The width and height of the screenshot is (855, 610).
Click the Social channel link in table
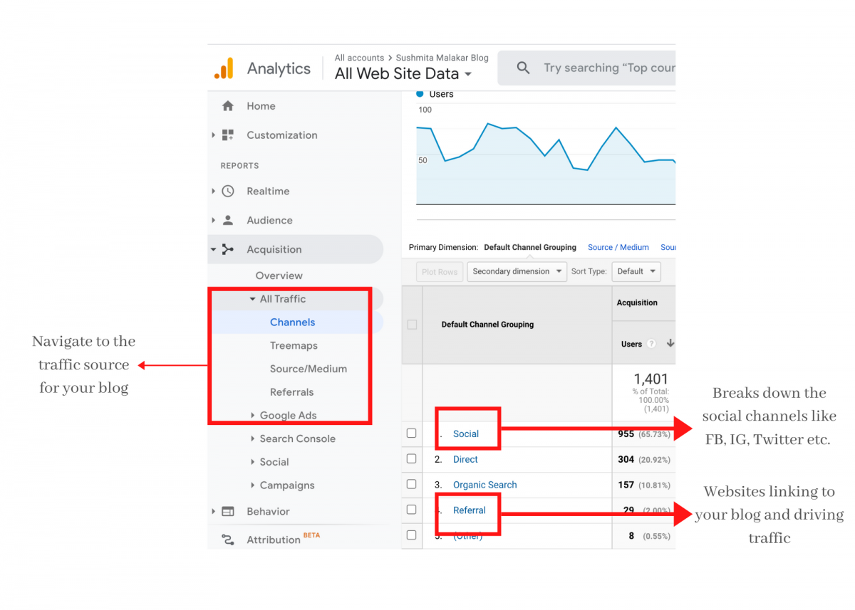point(466,433)
